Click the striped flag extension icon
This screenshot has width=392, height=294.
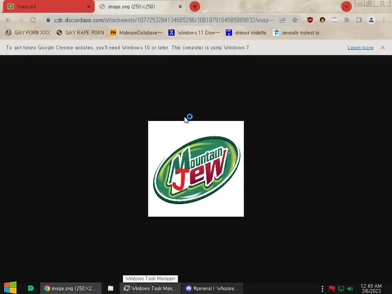click(335, 20)
